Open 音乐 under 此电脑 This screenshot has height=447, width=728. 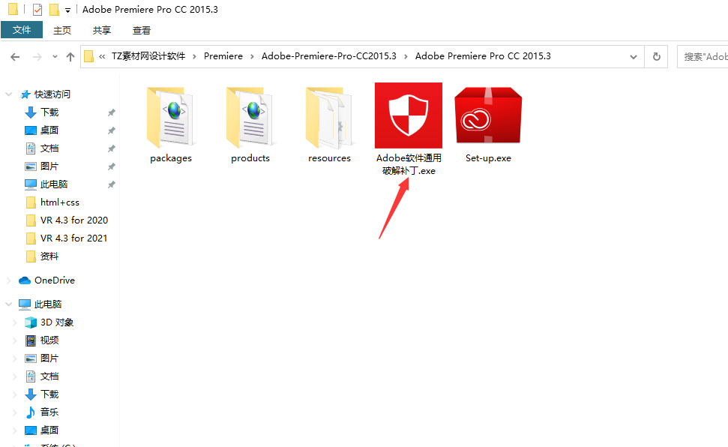pyautogui.click(x=49, y=412)
